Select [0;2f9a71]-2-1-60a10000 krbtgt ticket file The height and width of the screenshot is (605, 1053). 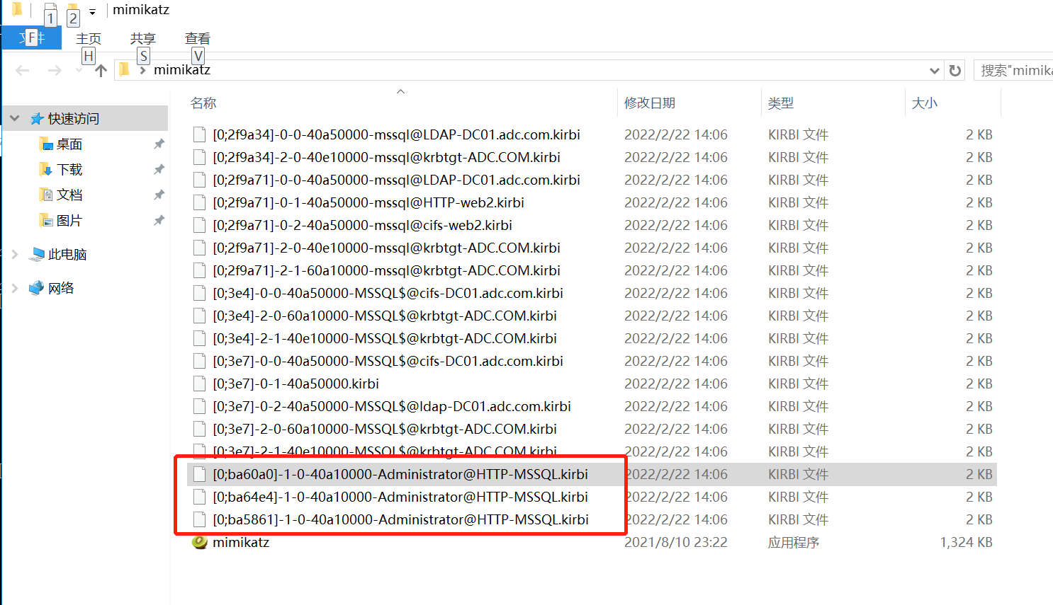[x=386, y=270]
